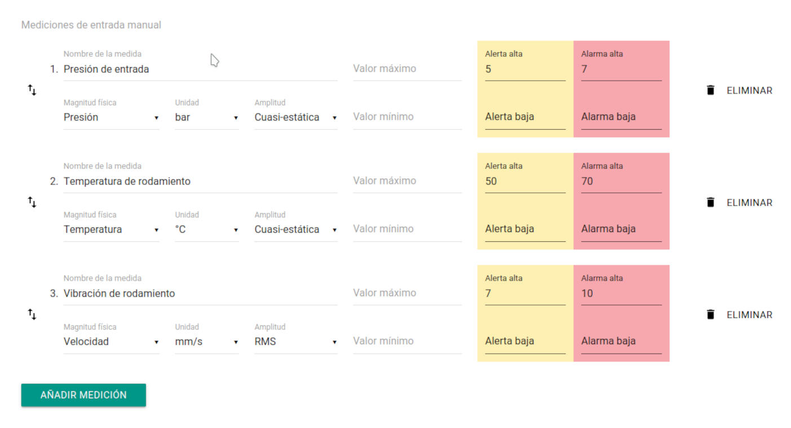Click reorder arrows icon for Vibración de rodamiento
Viewport: 791px width, 428px height.
pyautogui.click(x=32, y=314)
